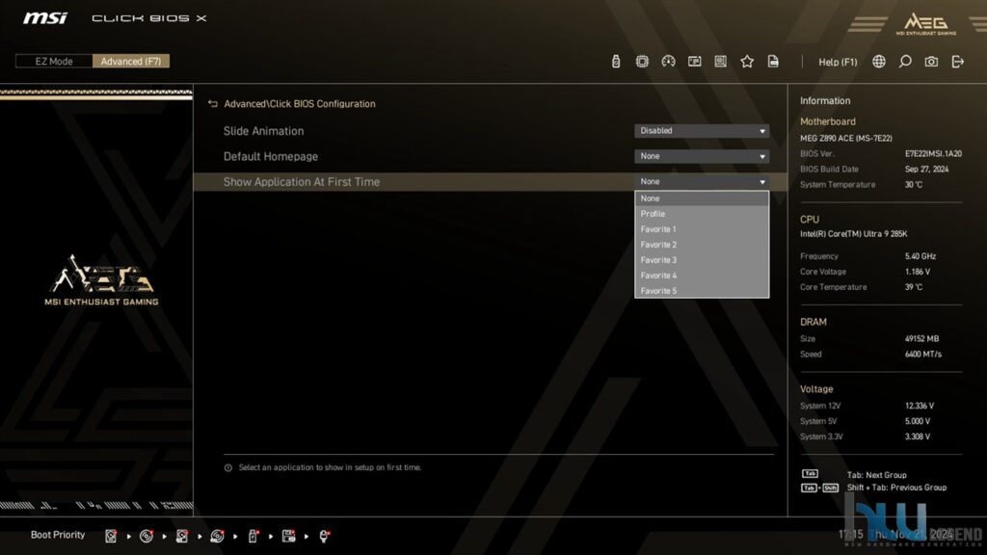Select the Advanced (F7) mode tab
The width and height of the screenshot is (987, 555).
pyautogui.click(x=131, y=61)
